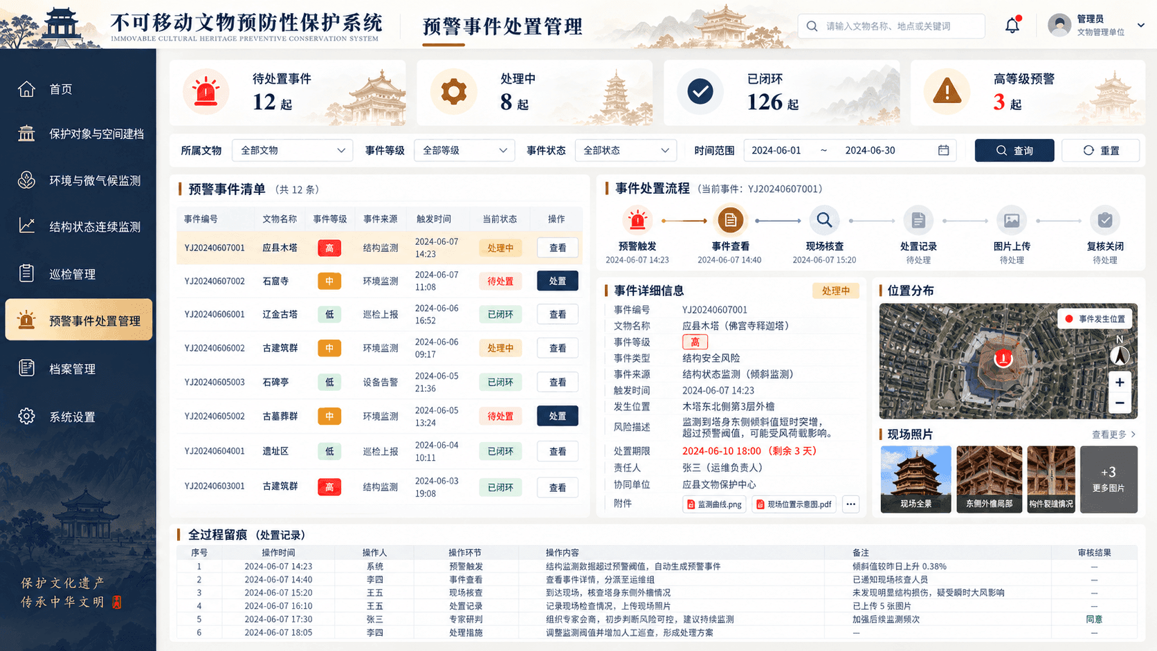Click the 重置 reset button
The image size is (1157, 651).
click(1100, 150)
